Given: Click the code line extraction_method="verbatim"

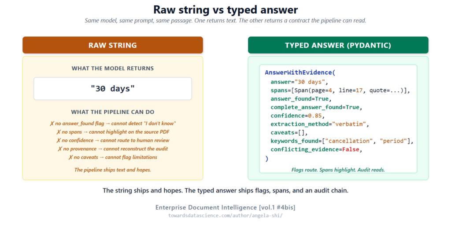Looking at the screenshot, I should click(x=320, y=124).
